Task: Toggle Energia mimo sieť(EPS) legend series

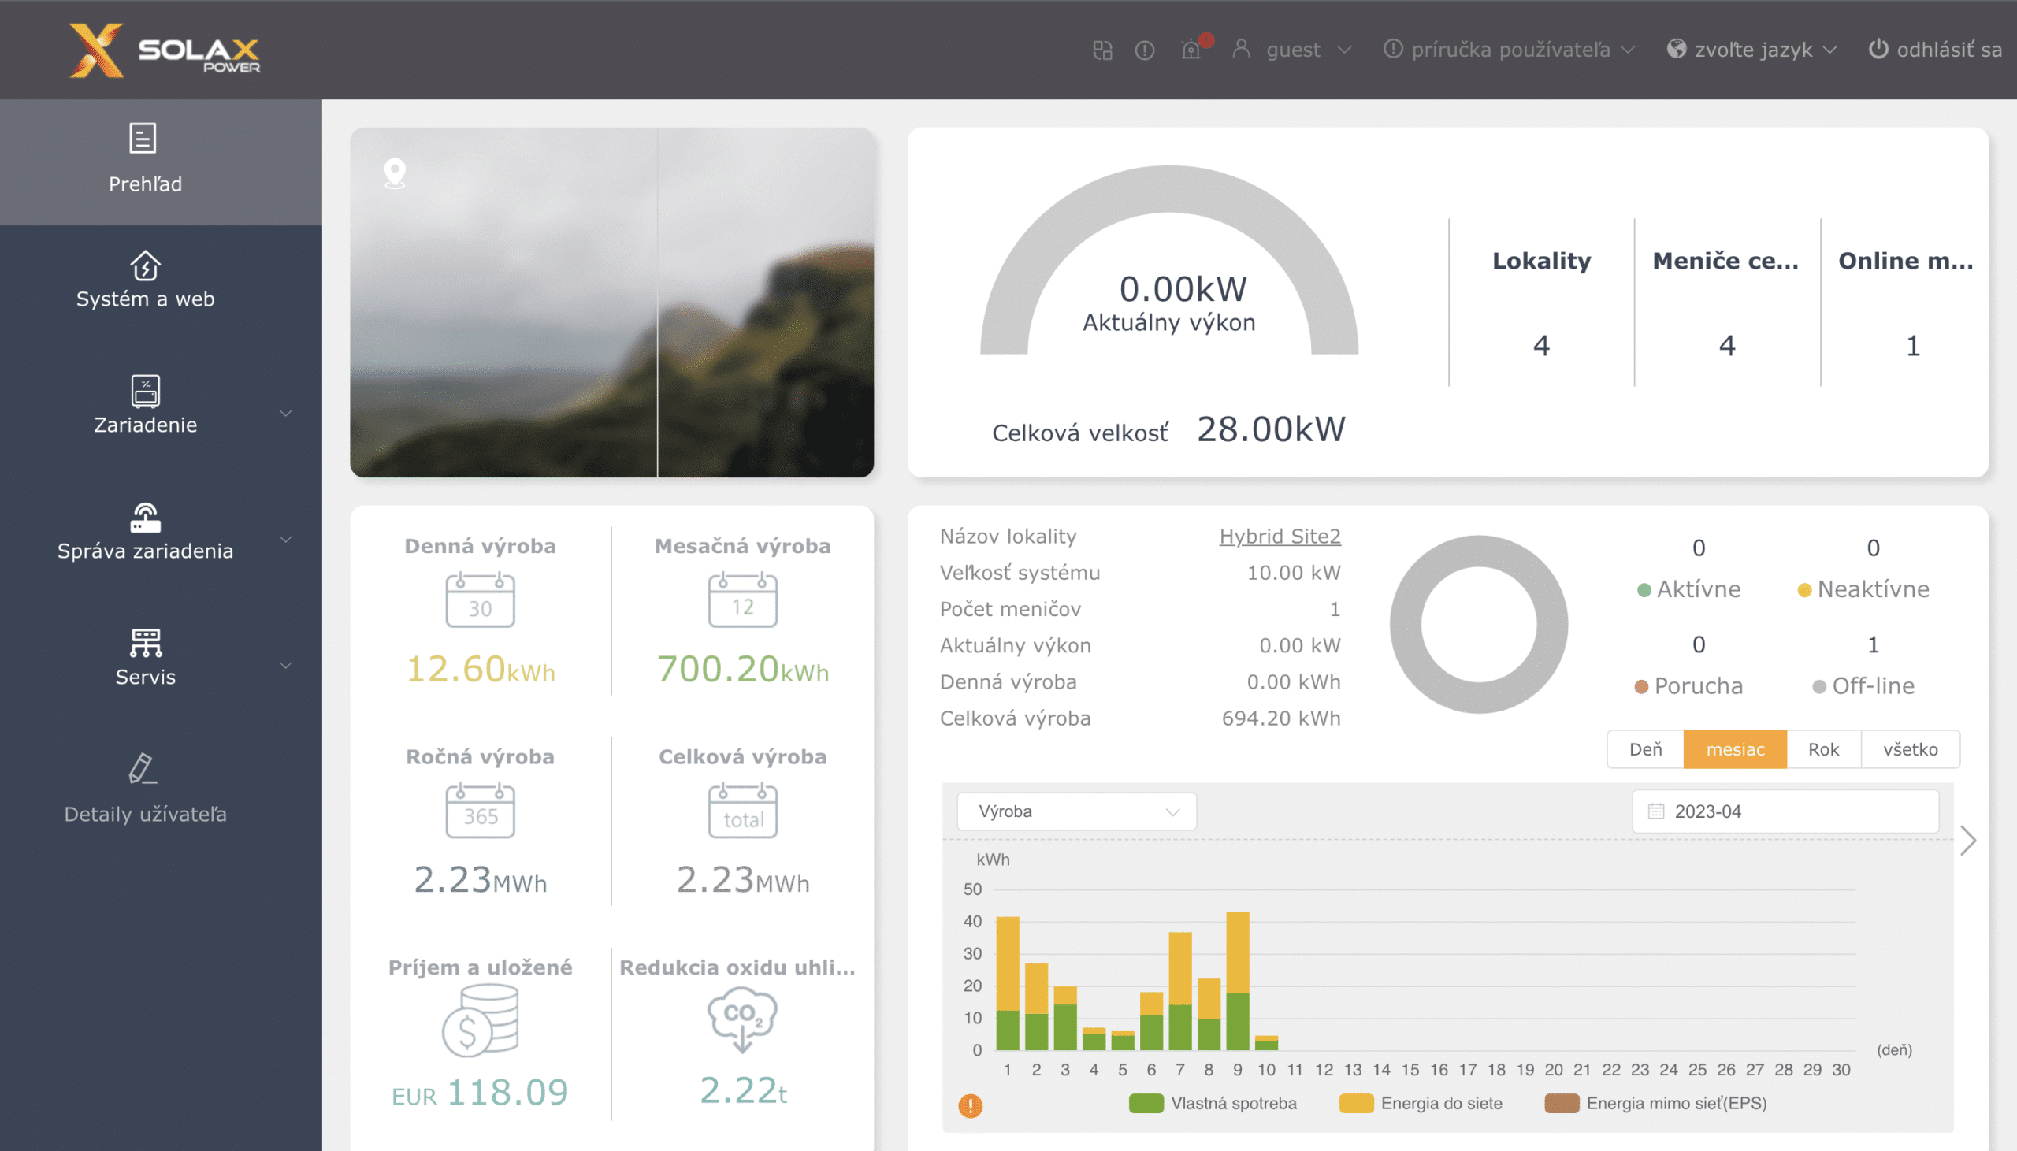Action: 1656,1104
